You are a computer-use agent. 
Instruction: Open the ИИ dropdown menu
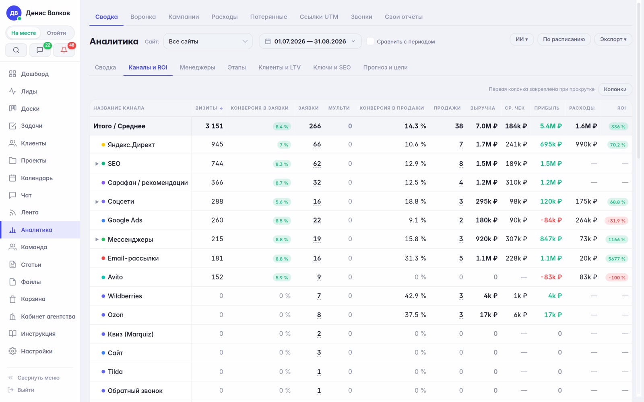tap(522, 39)
